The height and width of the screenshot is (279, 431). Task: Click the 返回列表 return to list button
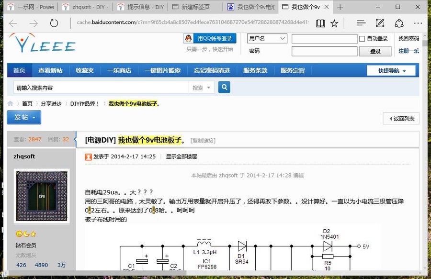tap(402, 119)
